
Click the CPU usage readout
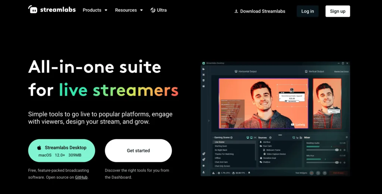(x=224, y=173)
